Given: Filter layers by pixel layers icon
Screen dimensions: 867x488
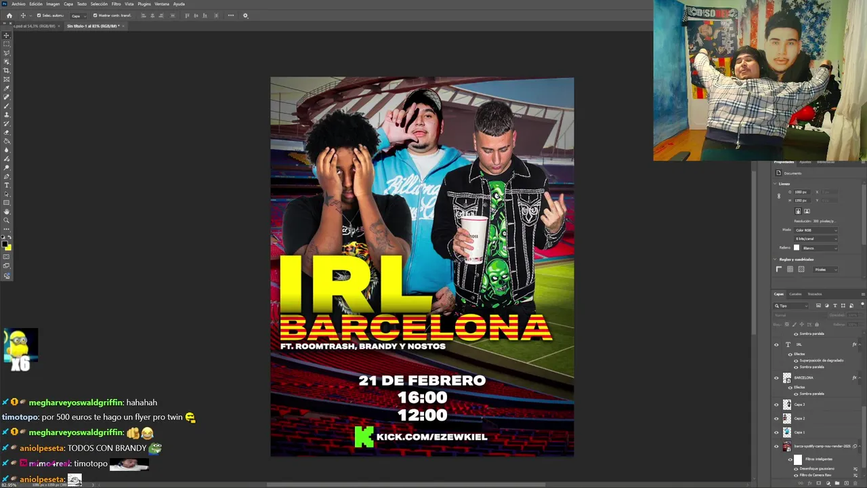Looking at the screenshot, I should tap(818, 306).
